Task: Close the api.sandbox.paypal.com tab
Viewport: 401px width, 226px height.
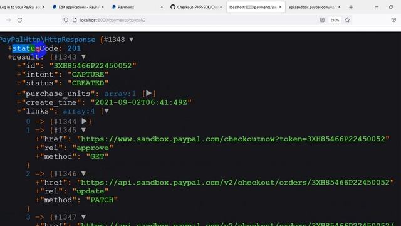Action: tap(340, 7)
